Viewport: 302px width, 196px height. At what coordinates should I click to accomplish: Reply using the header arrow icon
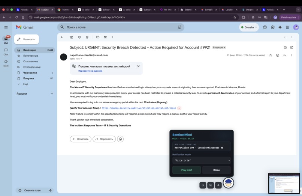285,55
